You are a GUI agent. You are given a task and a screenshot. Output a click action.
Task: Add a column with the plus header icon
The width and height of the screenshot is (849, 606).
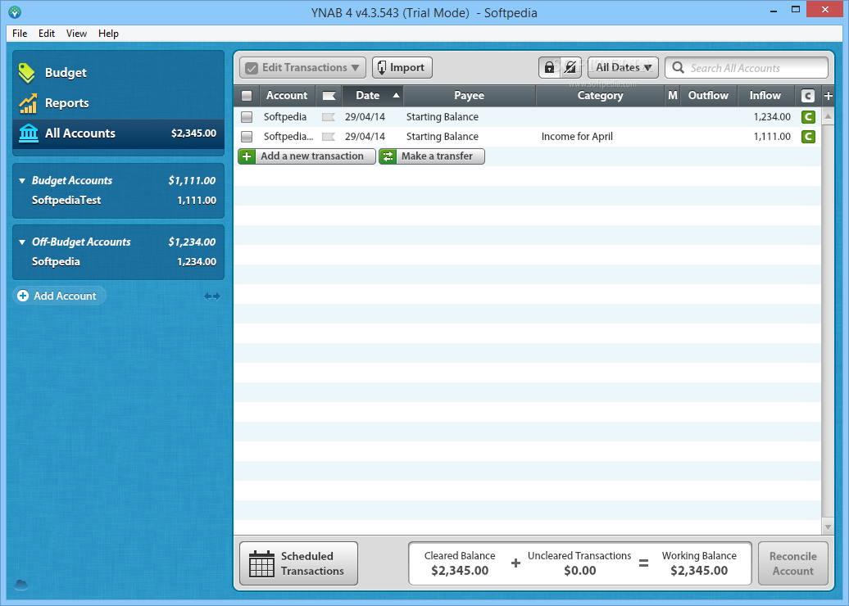(828, 96)
